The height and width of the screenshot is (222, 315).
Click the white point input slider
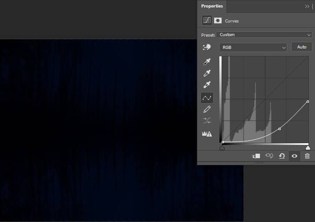click(308, 148)
